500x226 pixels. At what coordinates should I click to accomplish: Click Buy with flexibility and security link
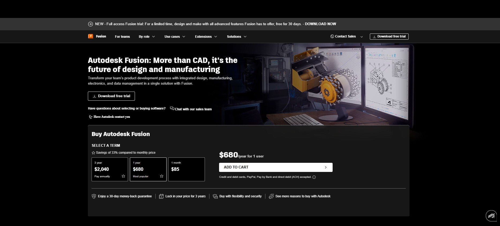point(240,196)
